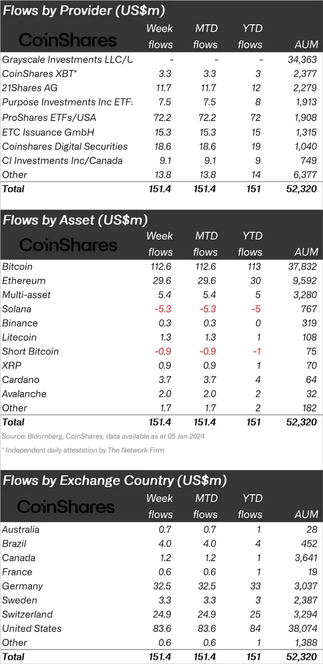The image size is (323, 664).
Task: Click the CoinShares logo in Flows by Asset
Action: click(x=68, y=245)
